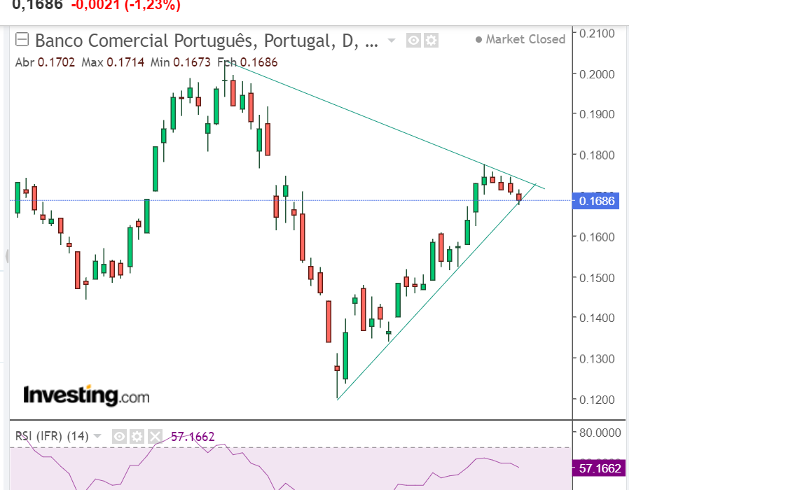The height and width of the screenshot is (490, 807).
Task: Toggle main price series visibility eye icon
Action: click(x=413, y=41)
